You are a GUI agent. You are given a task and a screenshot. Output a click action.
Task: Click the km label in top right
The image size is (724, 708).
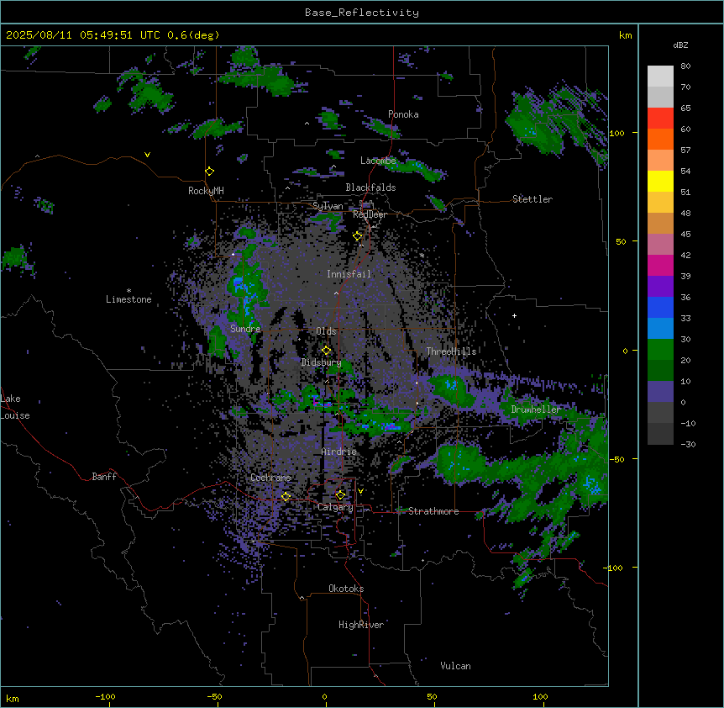click(x=626, y=35)
